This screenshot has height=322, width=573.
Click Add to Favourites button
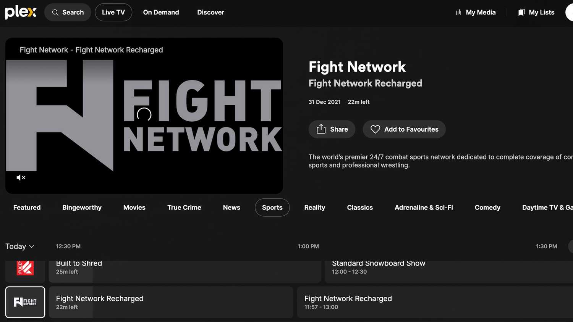404,129
